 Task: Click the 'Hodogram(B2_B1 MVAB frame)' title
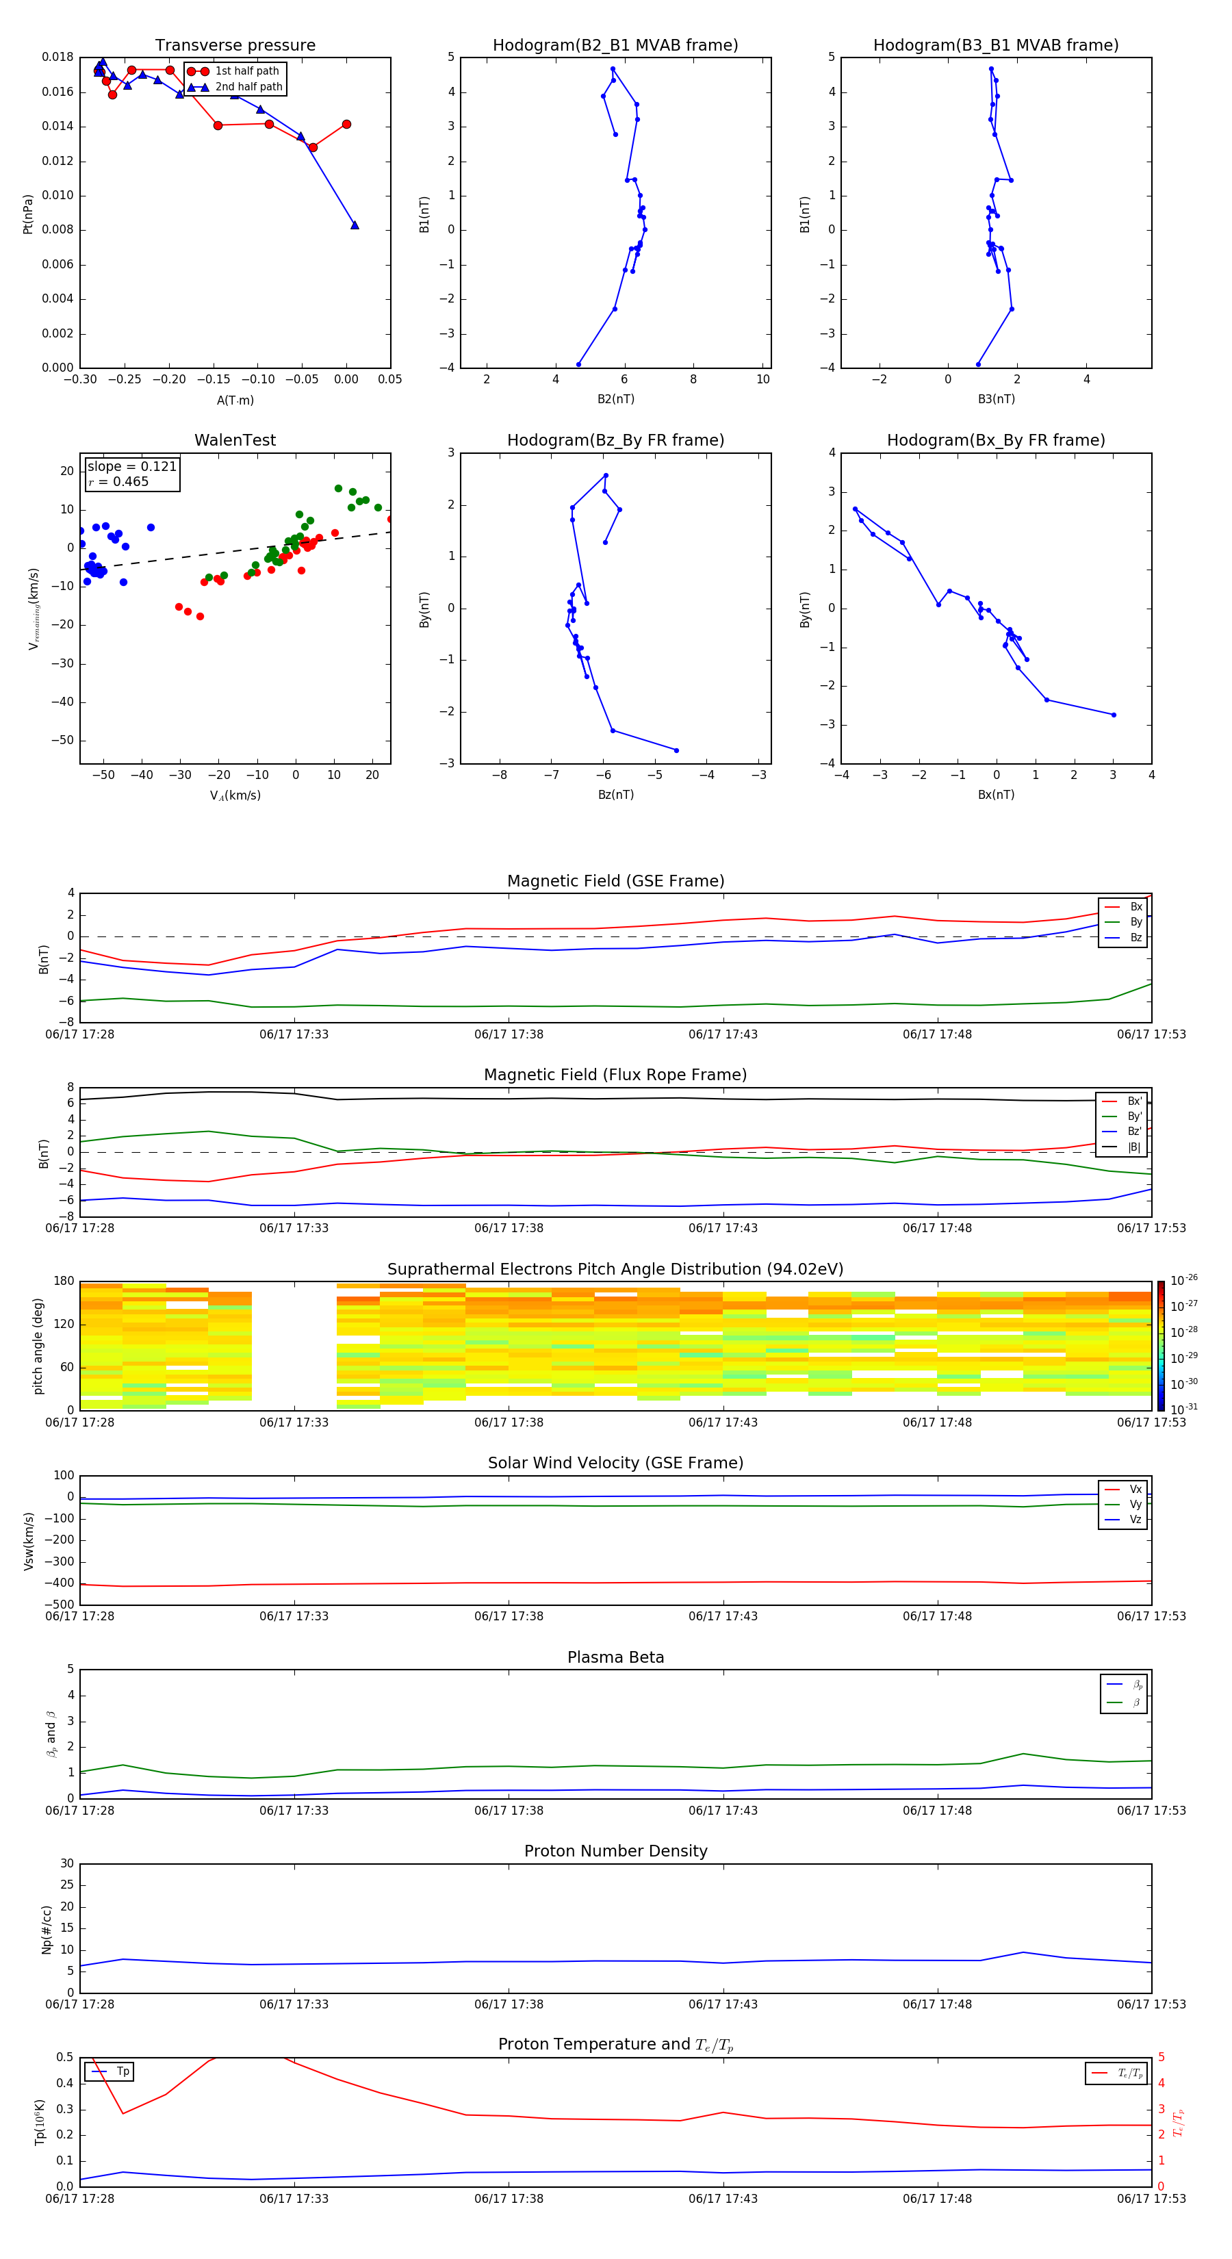[615, 46]
